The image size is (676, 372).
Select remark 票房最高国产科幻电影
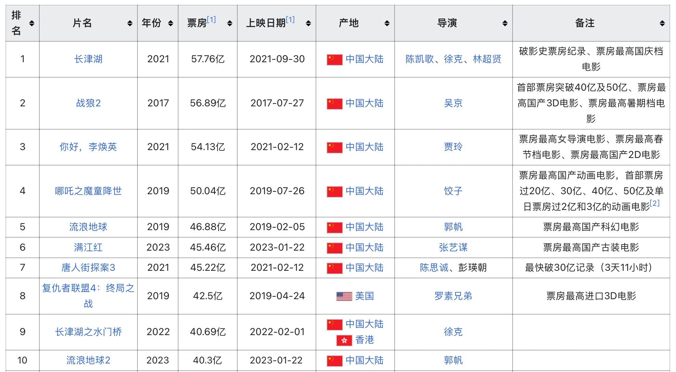coord(591,227)
